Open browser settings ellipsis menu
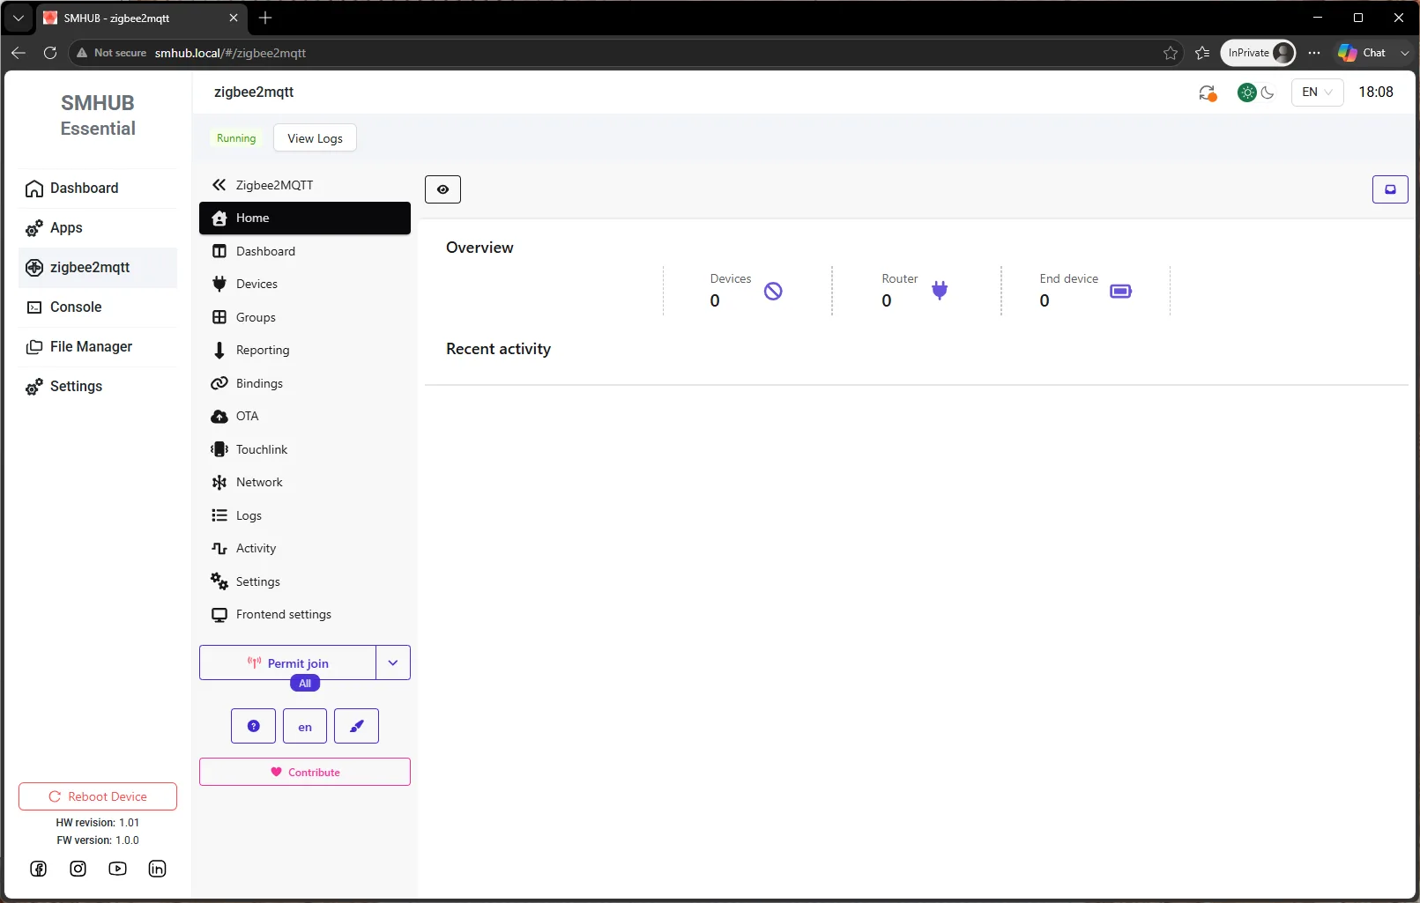 pyautogui.click(x=1314, y=53)
